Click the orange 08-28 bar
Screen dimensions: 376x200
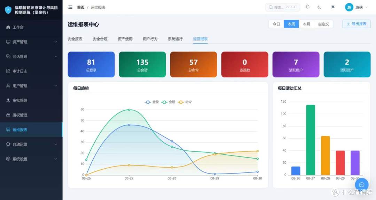326,155
